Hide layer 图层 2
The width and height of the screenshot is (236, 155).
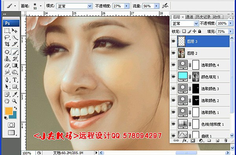173,53
